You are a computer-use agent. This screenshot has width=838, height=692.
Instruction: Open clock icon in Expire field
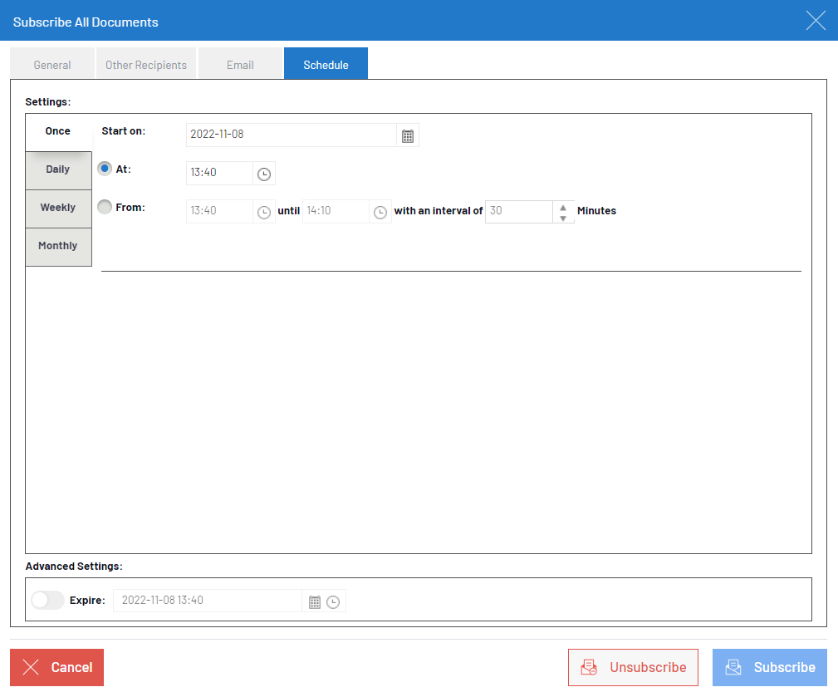[333, 601]
